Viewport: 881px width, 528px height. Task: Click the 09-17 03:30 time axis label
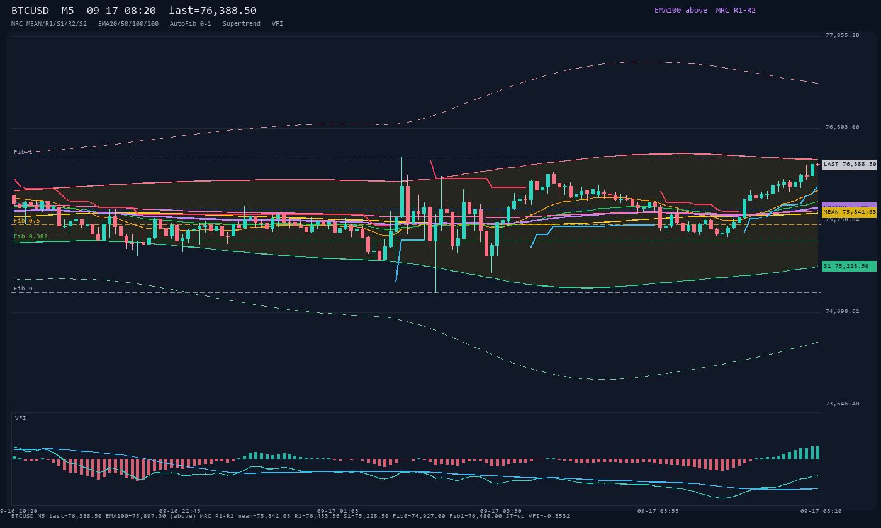[500, 511]
